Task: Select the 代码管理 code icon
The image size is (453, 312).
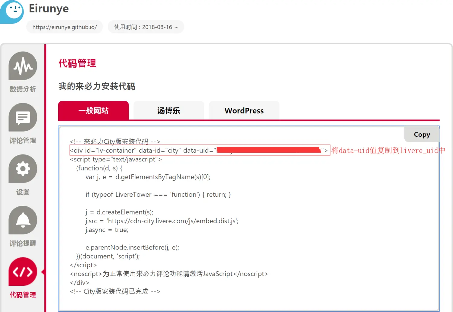Action: pos(23,272)
